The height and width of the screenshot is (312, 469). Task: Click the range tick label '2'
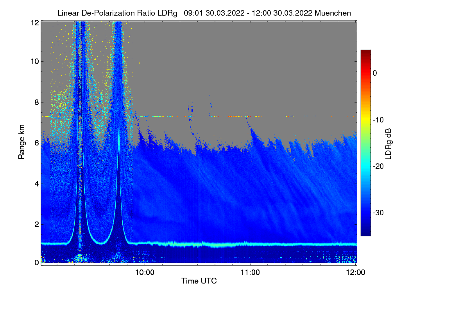point(36,224)
